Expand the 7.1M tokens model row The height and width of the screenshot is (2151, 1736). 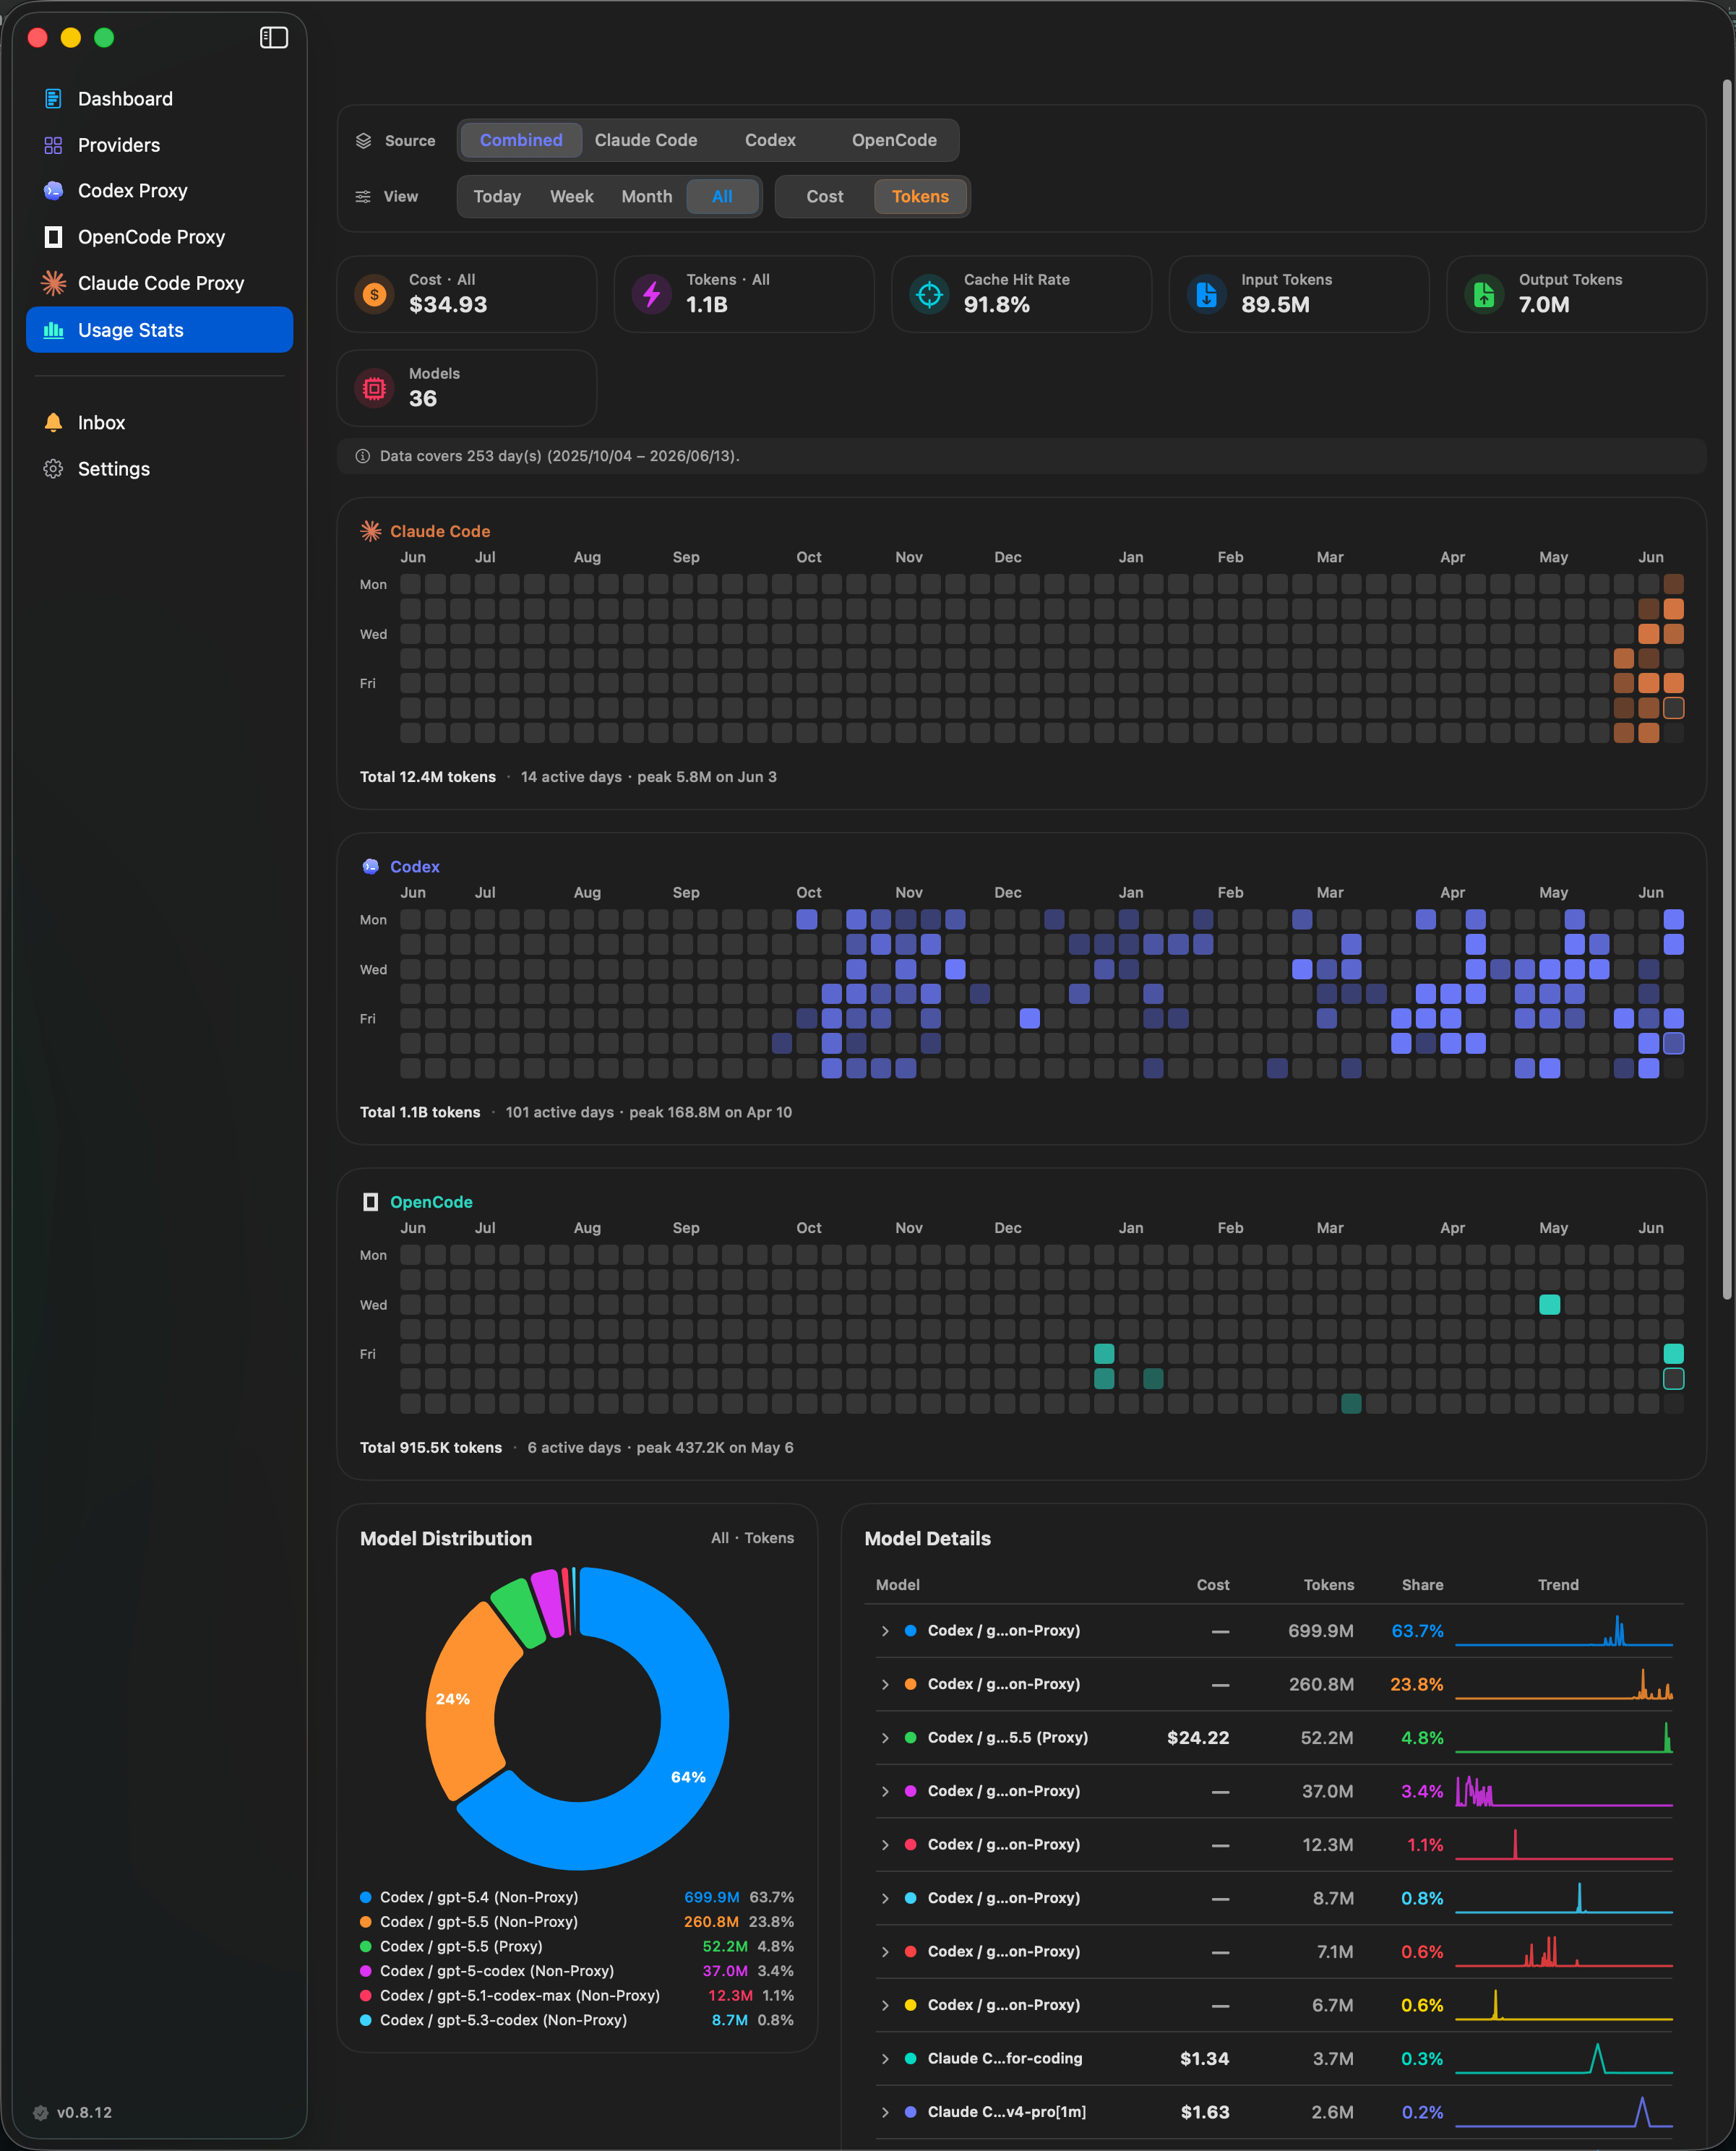click(885, 1952)
